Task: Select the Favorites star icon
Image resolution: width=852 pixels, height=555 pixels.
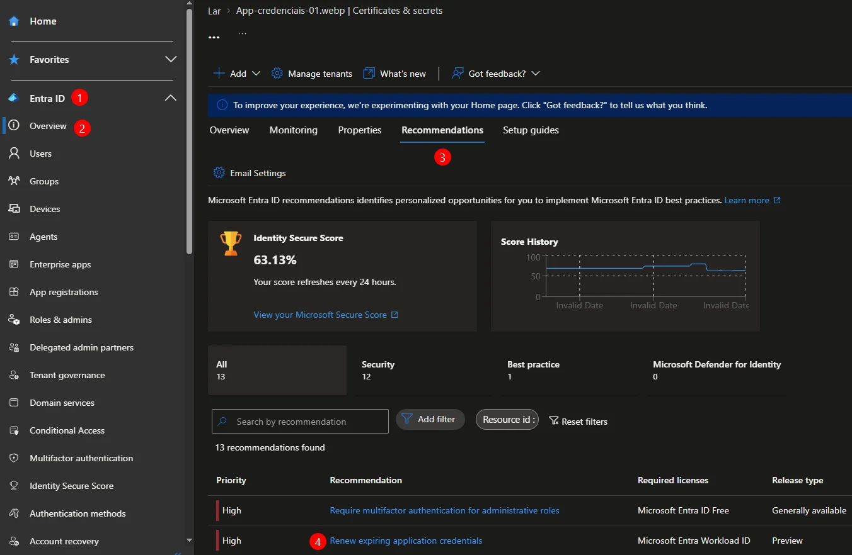Action: pos(14,60)
